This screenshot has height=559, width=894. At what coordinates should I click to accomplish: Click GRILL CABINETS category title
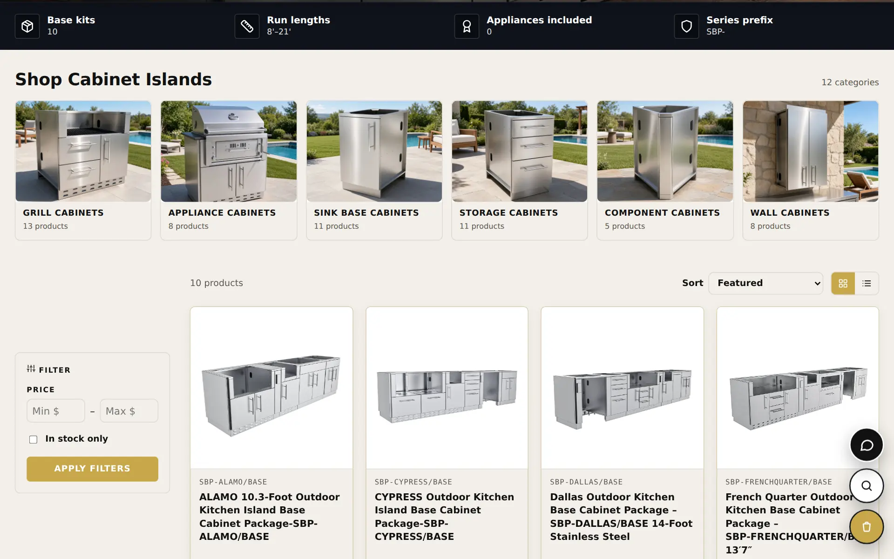click(x=63, y=213)
